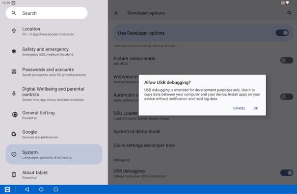Click the General Setting chip icon
The width and height of the screenshot is (297, 194).
tap(15, 115)
